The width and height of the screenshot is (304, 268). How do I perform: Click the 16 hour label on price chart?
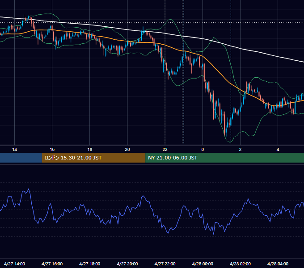pyautogui.click(x=52, y=150)
